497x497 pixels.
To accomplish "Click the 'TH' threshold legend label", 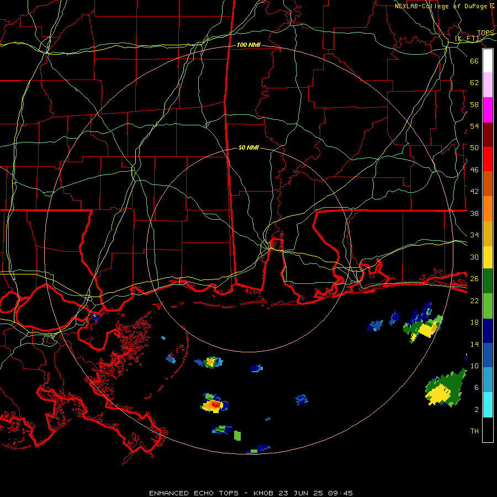I will tap(474, 431).
